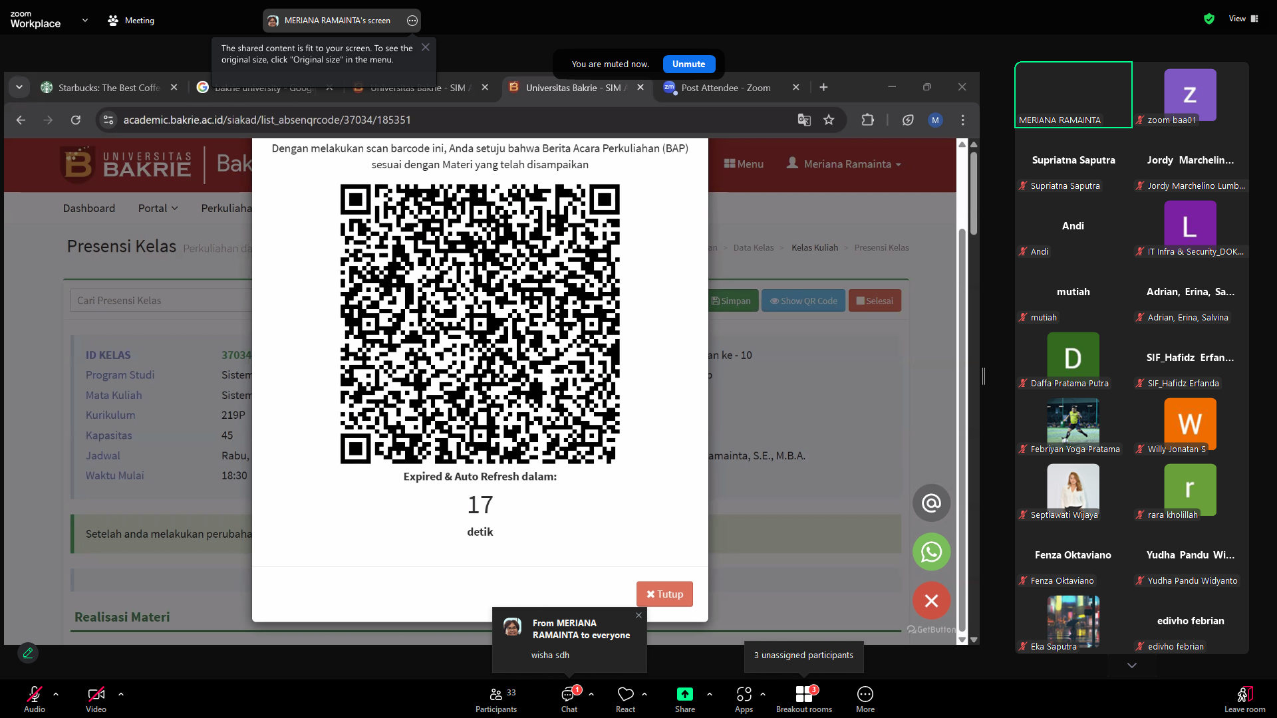This screenshot has height=718, width=1277.
Task: Click the address bar URL
Action: tap(267, 120)
